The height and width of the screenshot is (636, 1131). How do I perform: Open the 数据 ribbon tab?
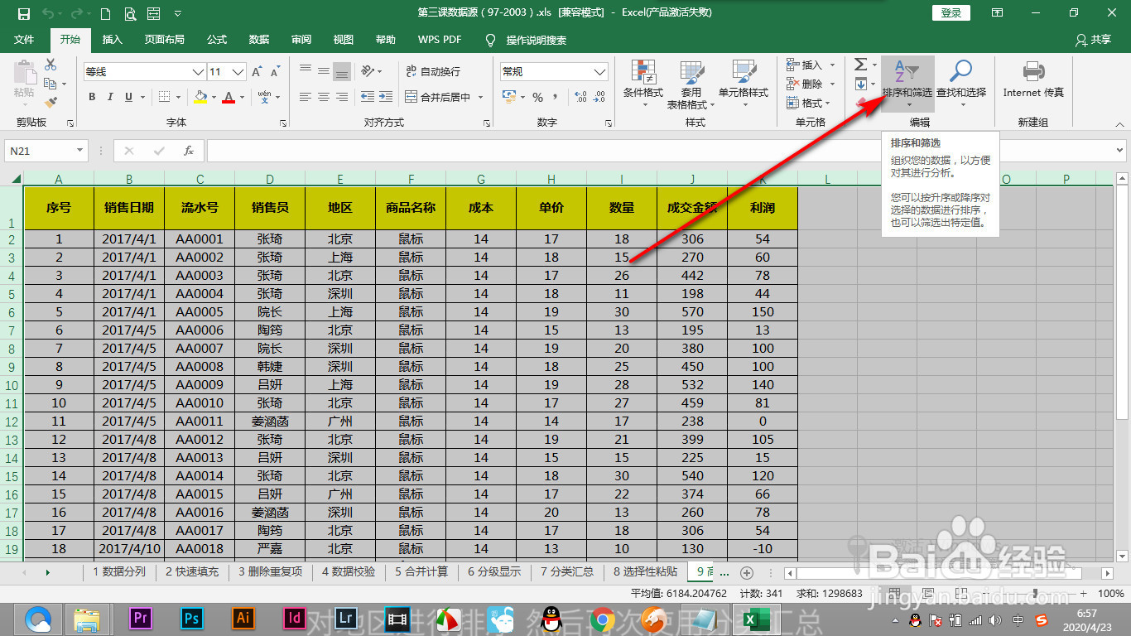pyautogui.click(x=257, y=39)
